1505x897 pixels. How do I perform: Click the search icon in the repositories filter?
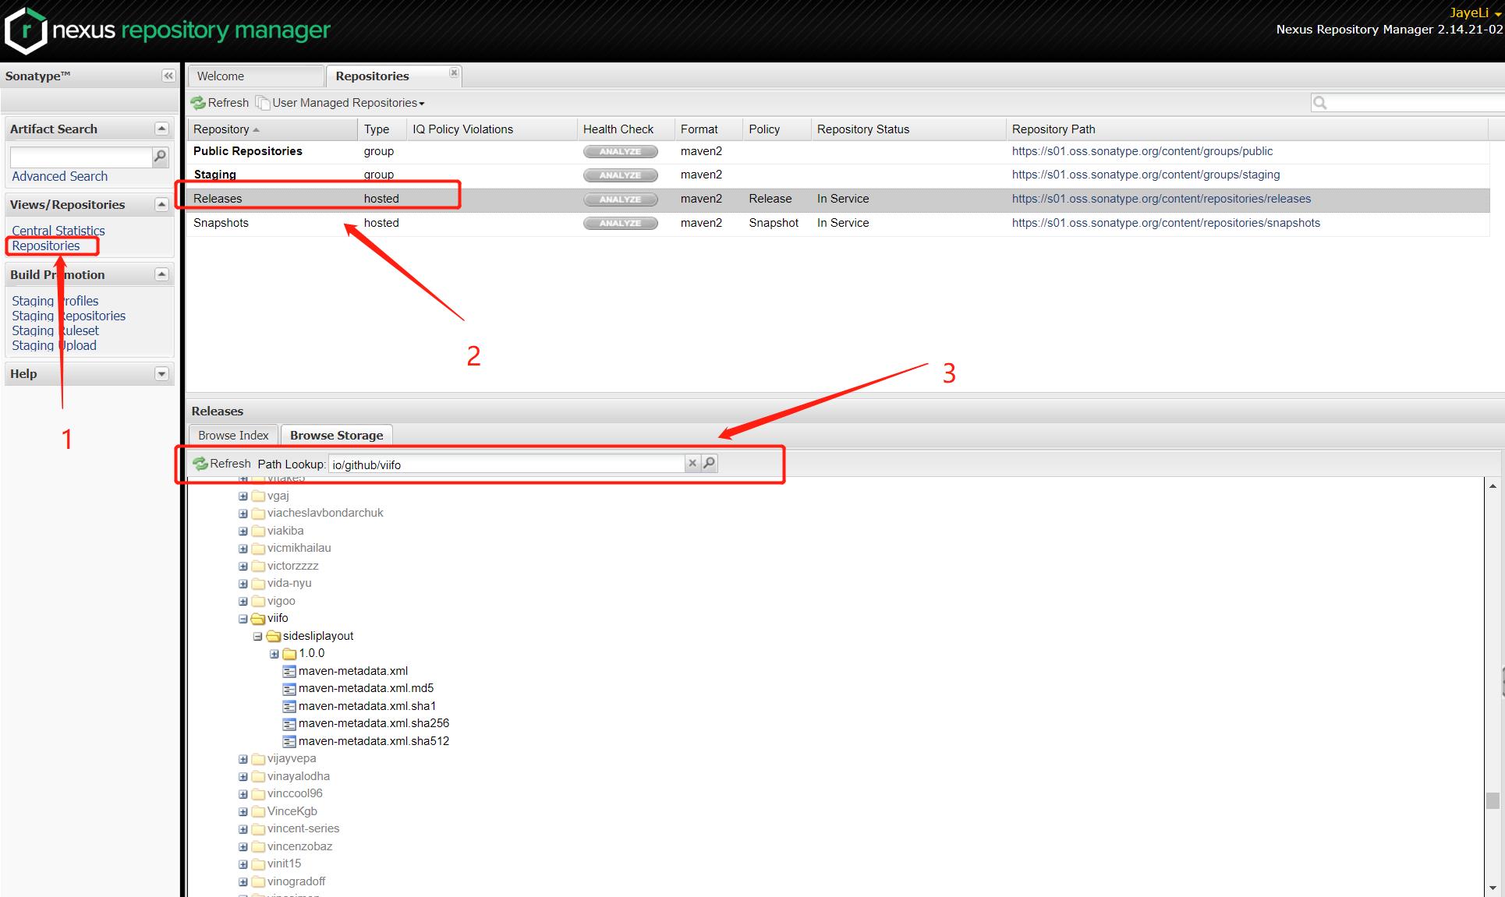1319,103
